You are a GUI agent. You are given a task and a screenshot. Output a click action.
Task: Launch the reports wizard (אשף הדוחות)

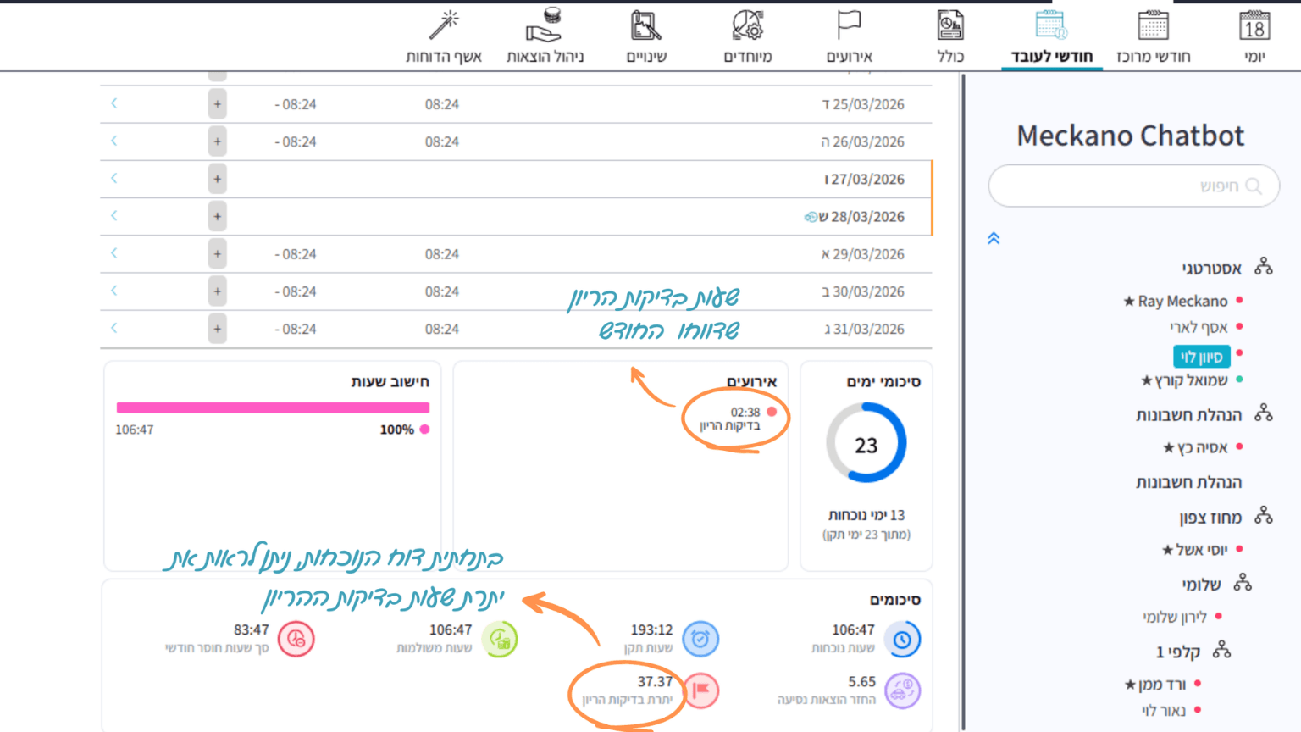(x=444, y=36)
